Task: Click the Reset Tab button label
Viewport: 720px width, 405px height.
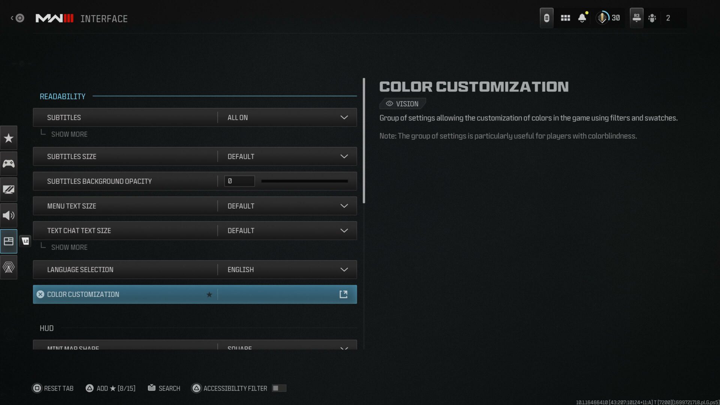Action: click(58, 388)
